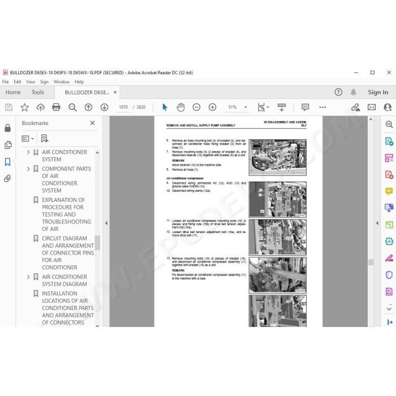
Task: Click the document vertical scrollbar thumb
Action: coord(371,262)
